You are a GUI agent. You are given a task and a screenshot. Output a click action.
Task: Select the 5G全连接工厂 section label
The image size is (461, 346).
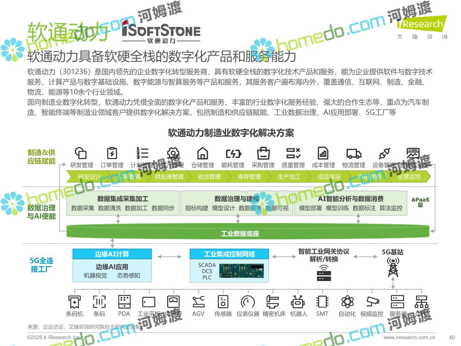(41, 264)
